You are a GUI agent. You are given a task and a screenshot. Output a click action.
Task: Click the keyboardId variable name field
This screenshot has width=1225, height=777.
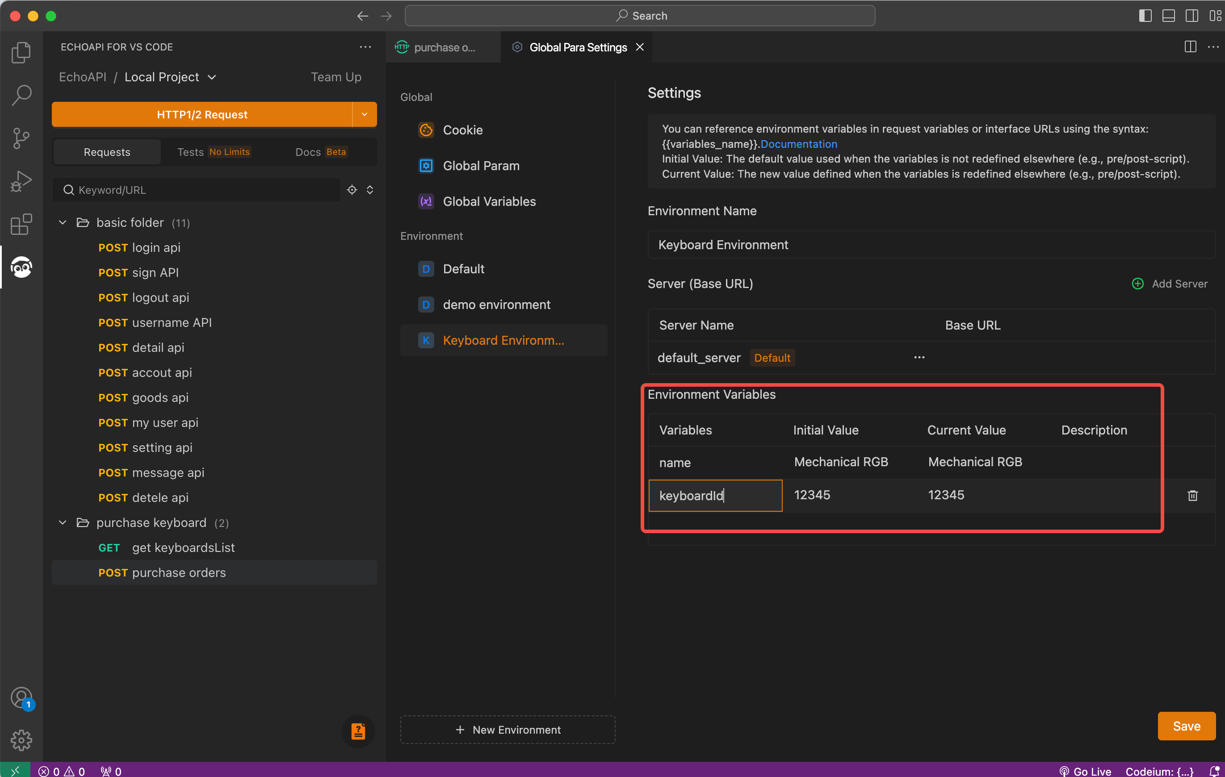click(x=715, y=495)
